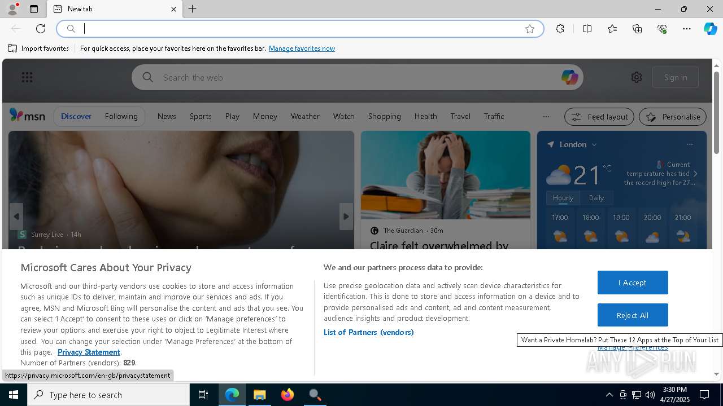Open the Collections icon
The image size is (723, 406).
pyautogui.click(x=637, y=29)
